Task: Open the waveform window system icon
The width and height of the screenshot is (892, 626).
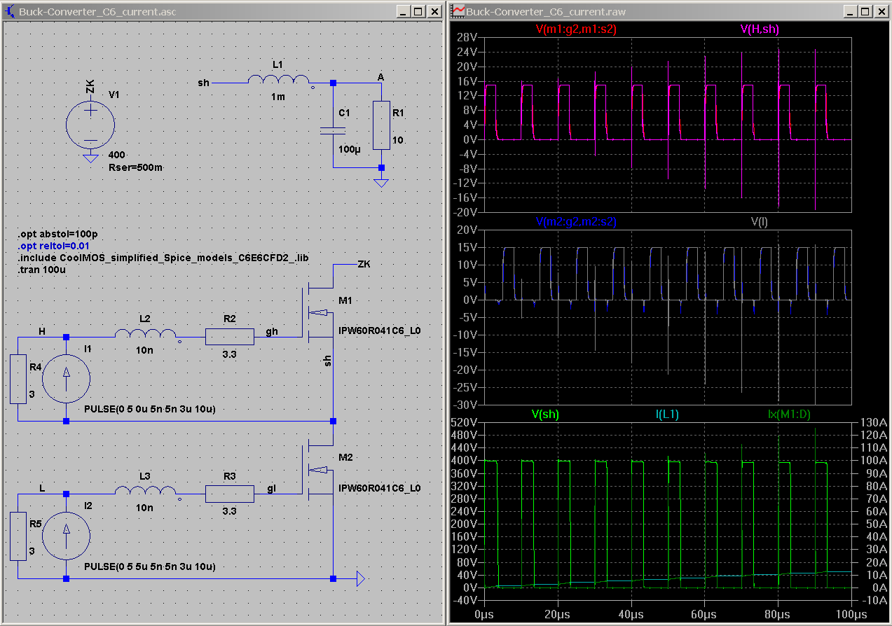Action: 458,11
